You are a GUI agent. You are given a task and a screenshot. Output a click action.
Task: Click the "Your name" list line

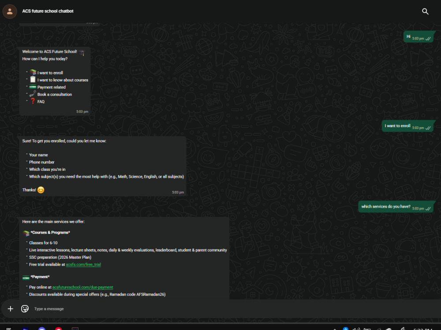pos(38,155)
